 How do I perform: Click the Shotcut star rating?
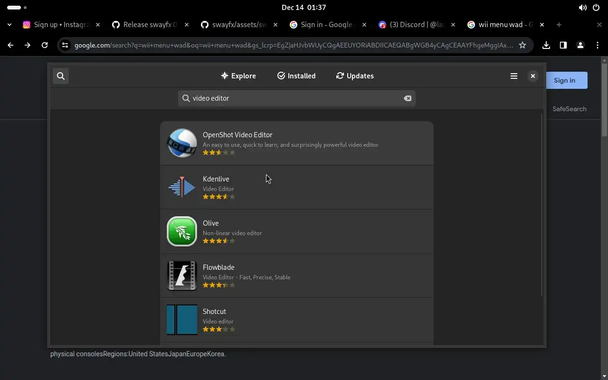coord(219,329)
